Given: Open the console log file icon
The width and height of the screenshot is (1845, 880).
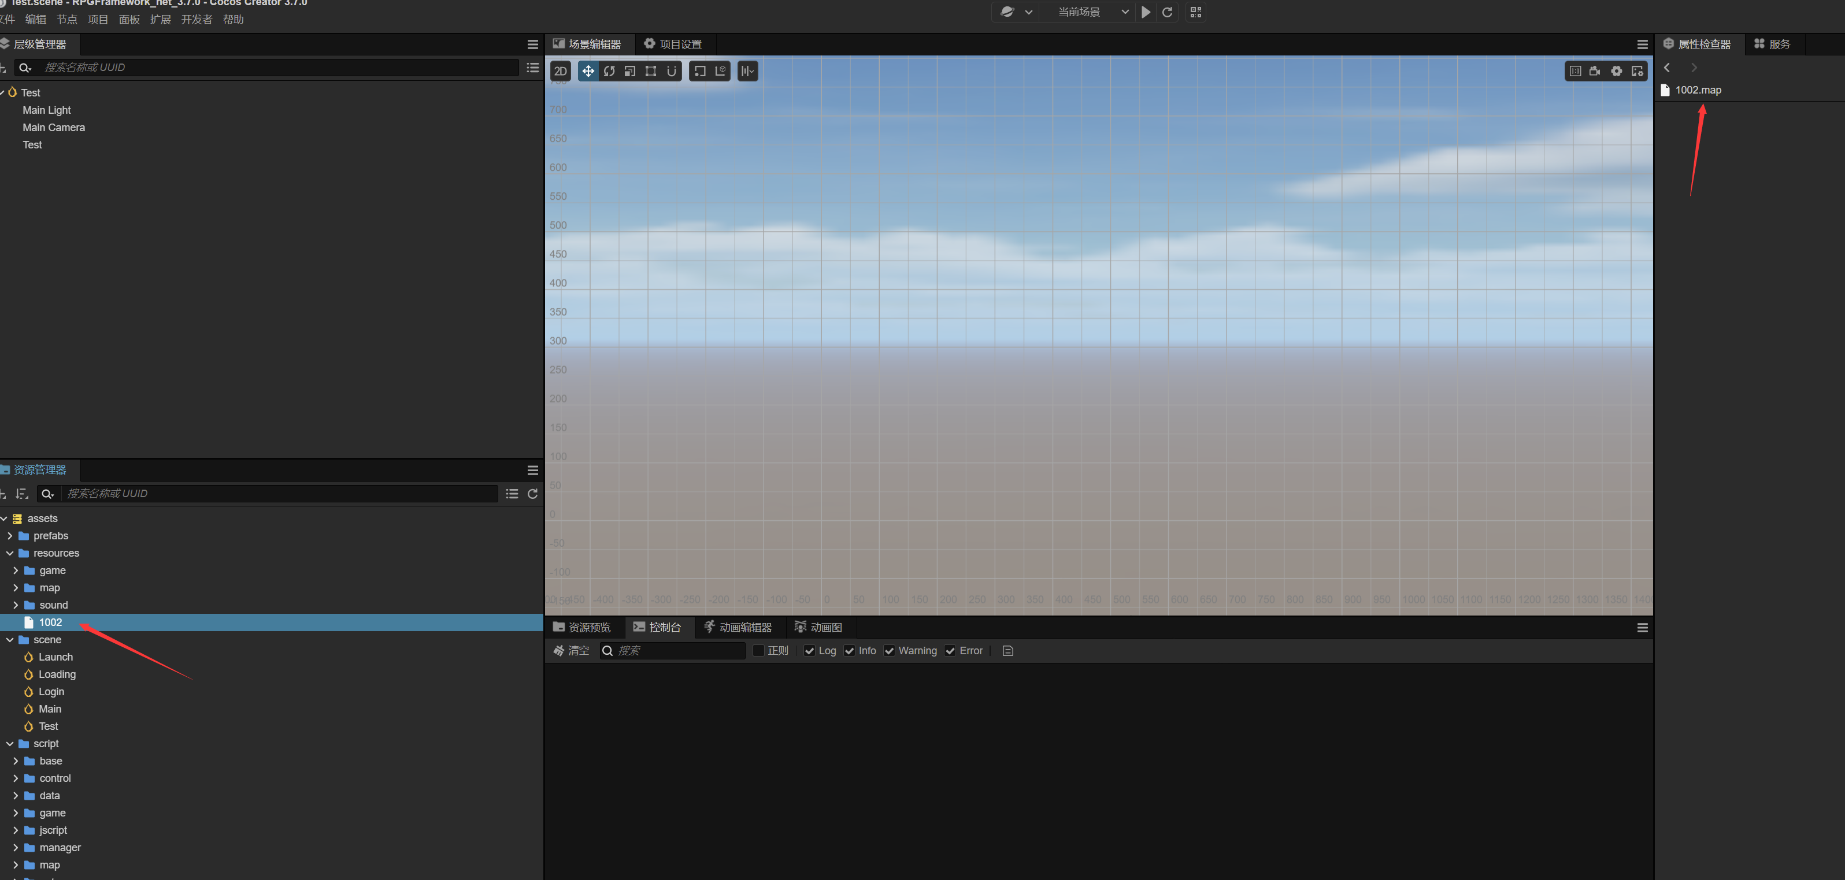Looking at the screenshot, I should pyautogui.click(x=1007, y=650).
